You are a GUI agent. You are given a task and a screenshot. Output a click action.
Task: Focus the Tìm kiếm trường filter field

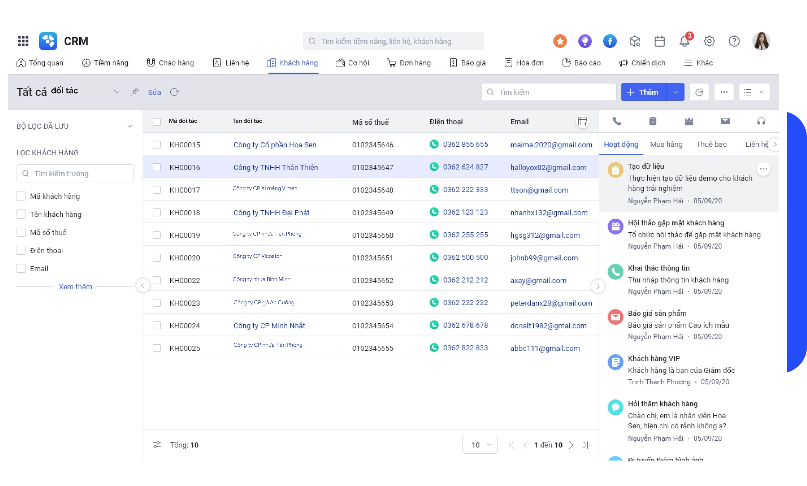coord(75,173)
